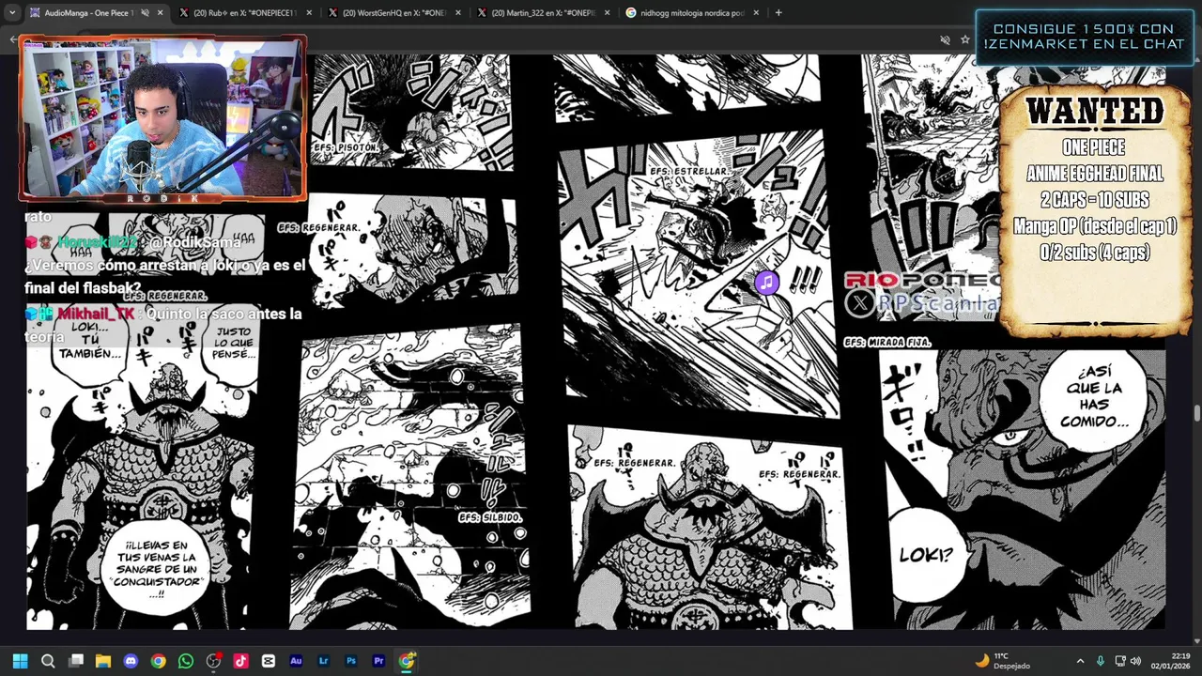The width and height of the screenshot is (1202, 676).
Task: Open taskbar Search
Action: 48,661
